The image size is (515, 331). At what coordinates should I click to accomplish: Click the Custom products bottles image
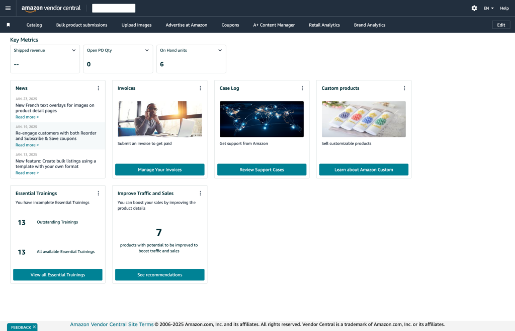pyautogui.click(x=364, y=119)
